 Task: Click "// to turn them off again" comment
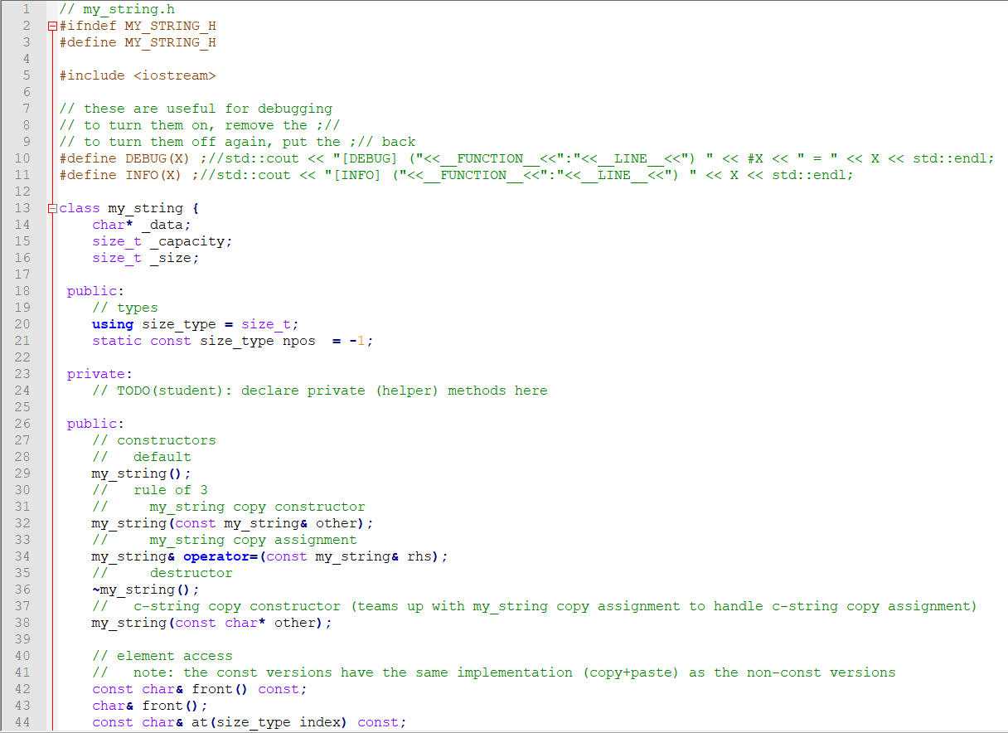coord(237,142)
